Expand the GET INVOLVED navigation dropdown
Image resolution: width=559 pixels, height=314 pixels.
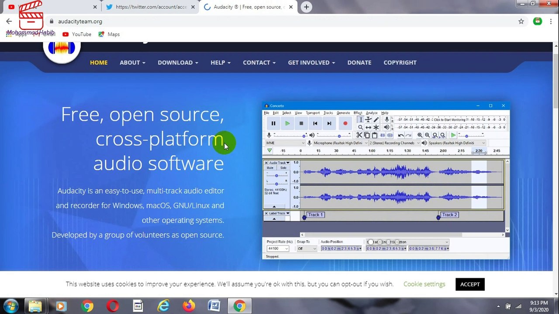pos(311,62)
